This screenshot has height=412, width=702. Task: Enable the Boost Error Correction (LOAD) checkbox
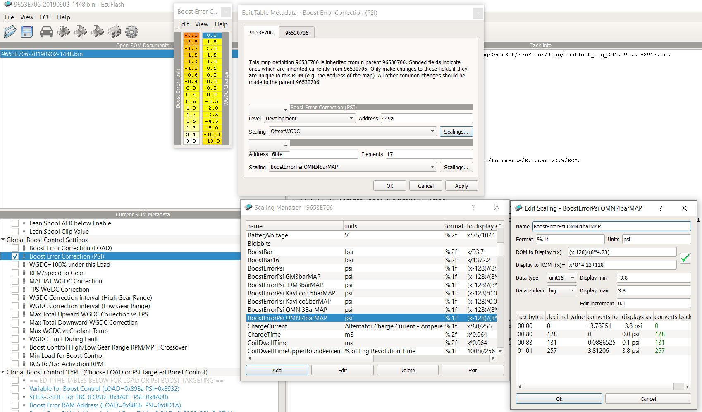[x=15, y=248]
